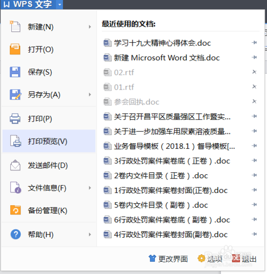Image resolution: width=267 pixels, height=274 pixels.
Task: Open 3行政处罚案件案卷底（正卷）.doc
Action: [180, 161]
